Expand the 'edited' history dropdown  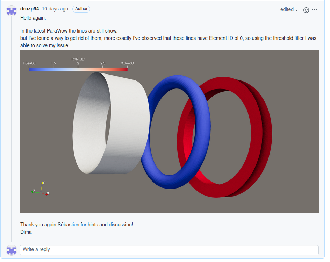(x=289, y=10)
